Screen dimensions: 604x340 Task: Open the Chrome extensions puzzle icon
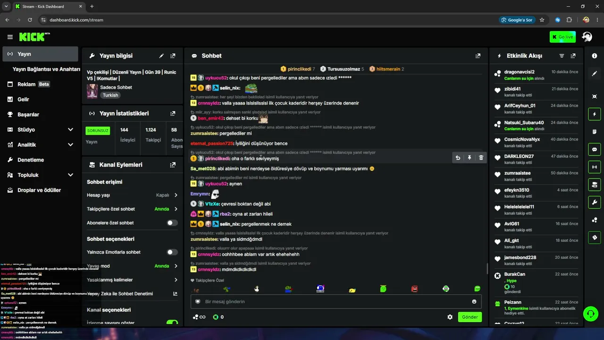[569, 20]
